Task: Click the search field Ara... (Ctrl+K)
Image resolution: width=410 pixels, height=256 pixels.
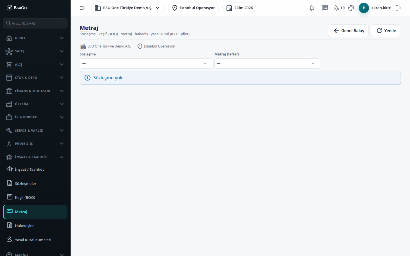Action: (x=35, y=23)
